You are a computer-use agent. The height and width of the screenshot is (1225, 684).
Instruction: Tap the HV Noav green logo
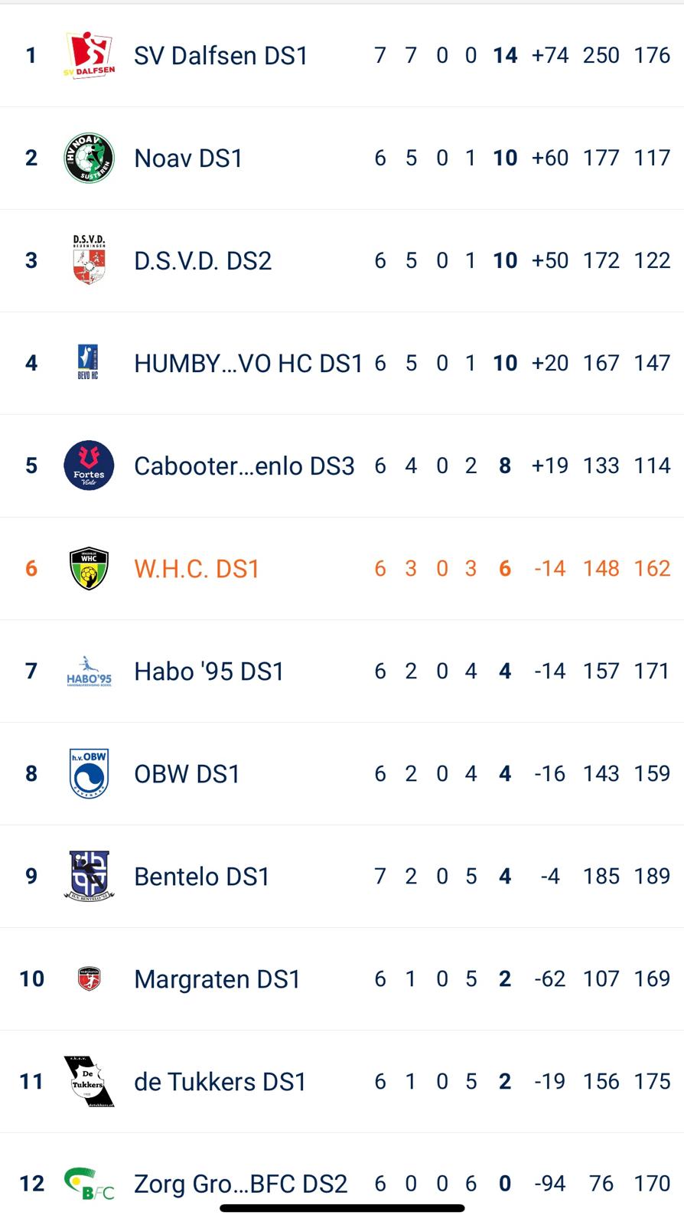(x=89, y=158)
